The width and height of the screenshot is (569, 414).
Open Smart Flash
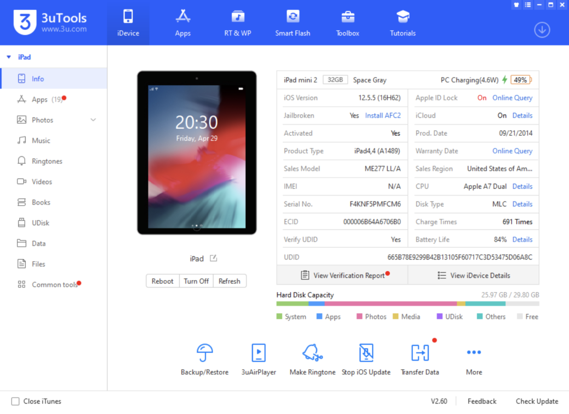293,23
